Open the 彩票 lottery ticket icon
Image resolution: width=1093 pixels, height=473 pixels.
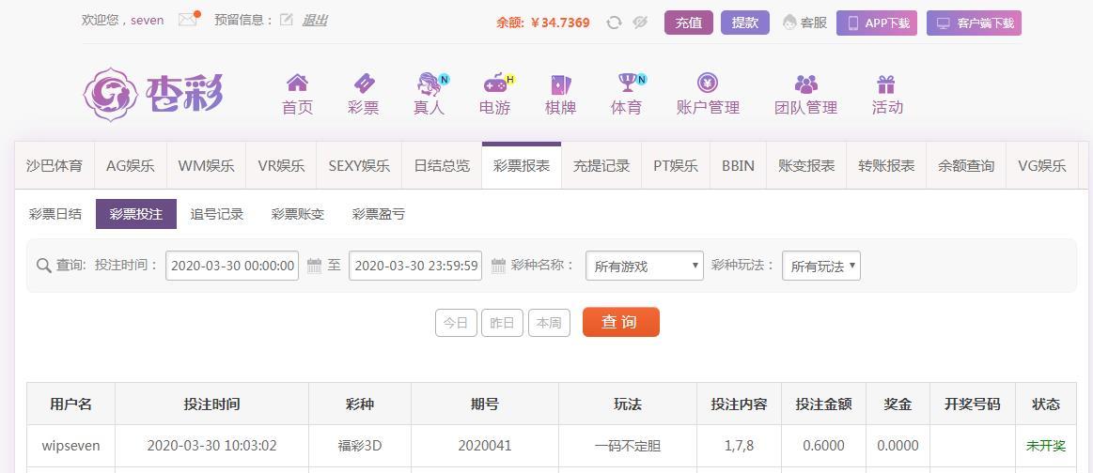click(x=363, y=84)
